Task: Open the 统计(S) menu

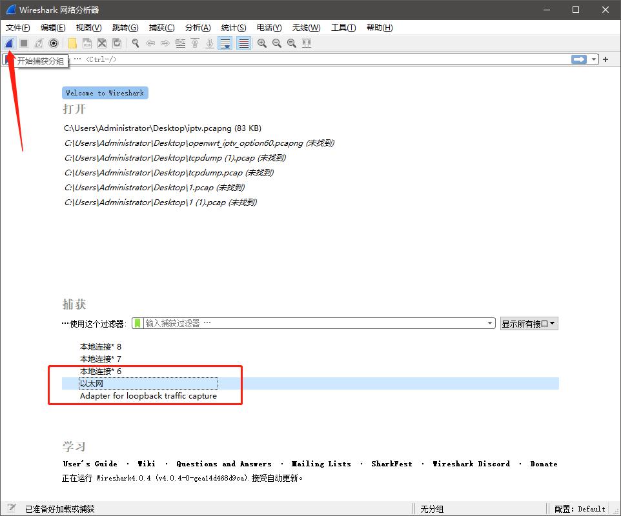Action: 233,28
